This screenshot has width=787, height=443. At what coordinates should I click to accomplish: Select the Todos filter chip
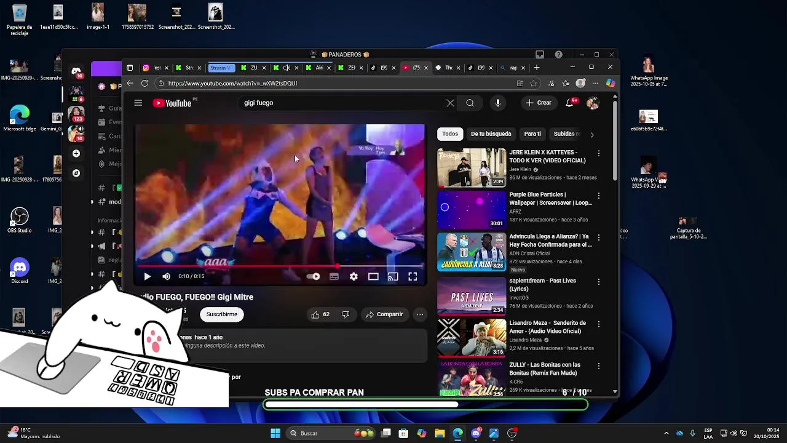pyautogui.click(x=450, y=134)
